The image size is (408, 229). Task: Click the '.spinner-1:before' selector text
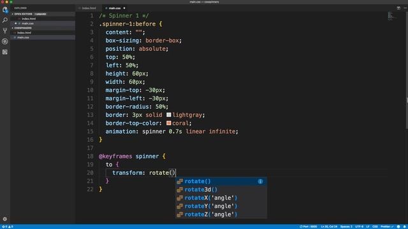click(127, 24)
